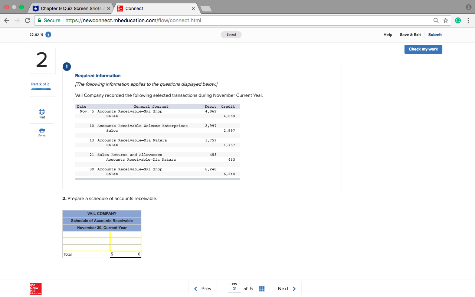Select third amount cell in schedule
Image resolution: width=475 pixels, height=297 pixels.
pos(125,248)
